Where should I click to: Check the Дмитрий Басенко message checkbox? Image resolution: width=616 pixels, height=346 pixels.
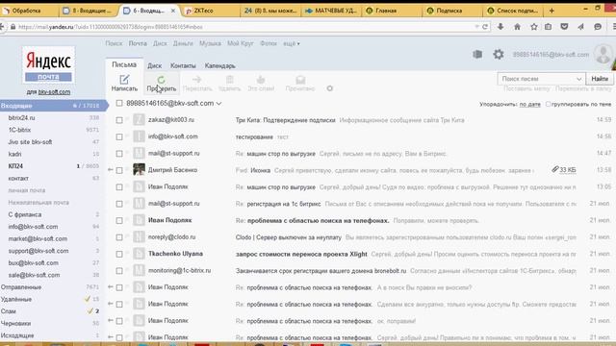119,170
